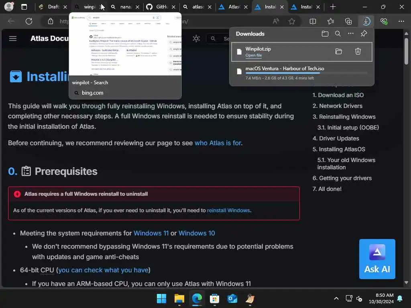Search downloads in the Downloads panel
Image resolution: width=411 pixels, height=308 pixels.
(x=338, y=34)
